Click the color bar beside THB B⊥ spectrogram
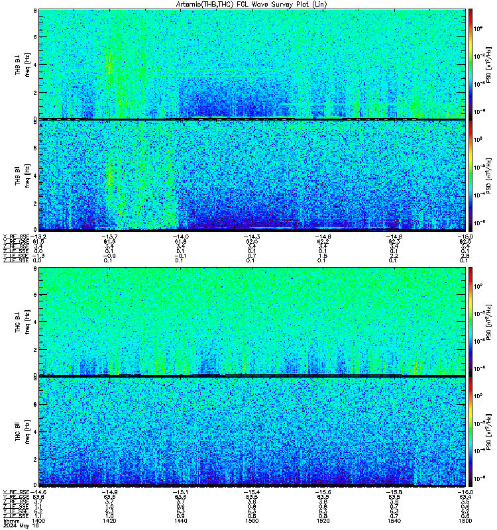The image size is (497, 530). pos(470,64)
